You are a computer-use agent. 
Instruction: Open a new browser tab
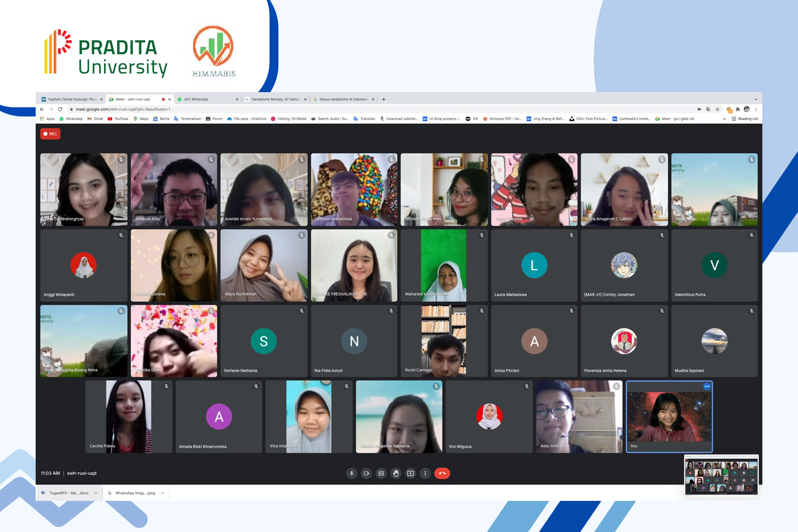pyautogui.click(x=384, y=99)
